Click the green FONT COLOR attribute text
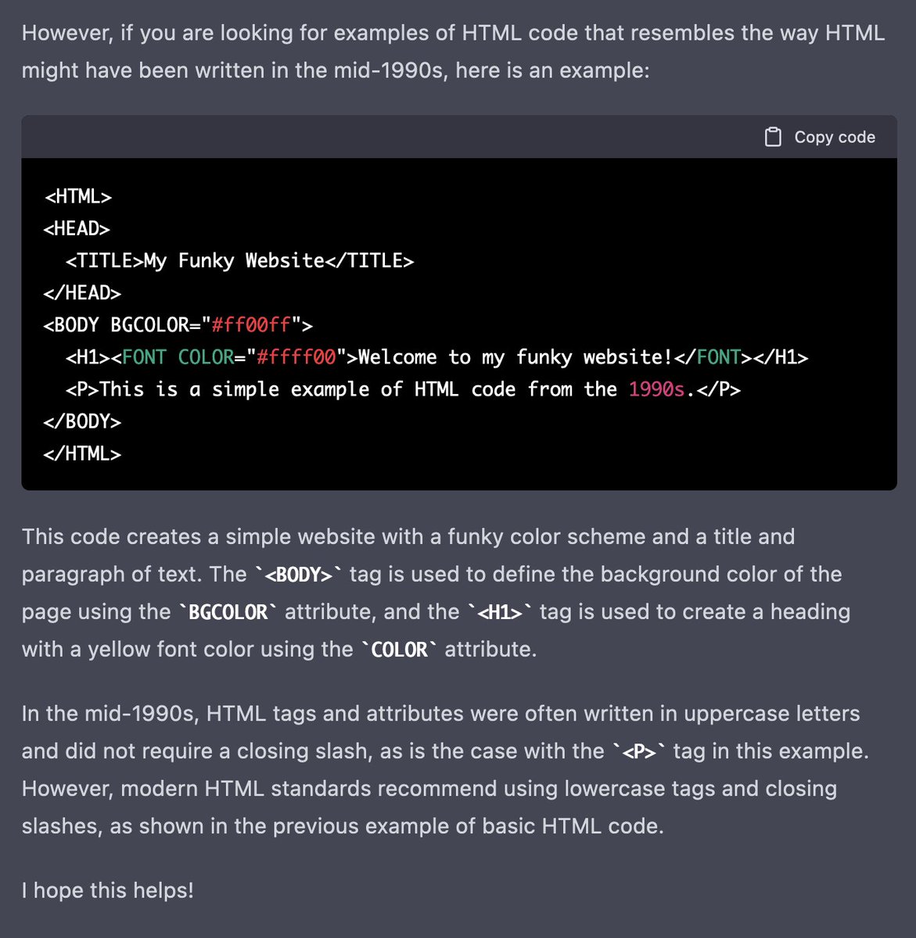 pos(178,357)
